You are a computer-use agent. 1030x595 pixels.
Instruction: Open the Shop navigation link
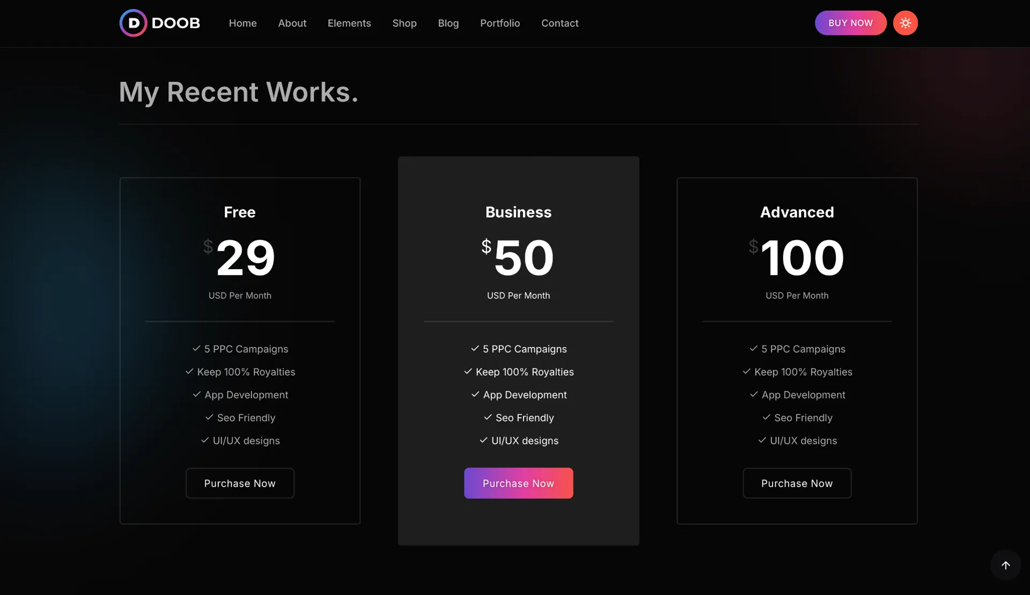(x=404, y=23)
